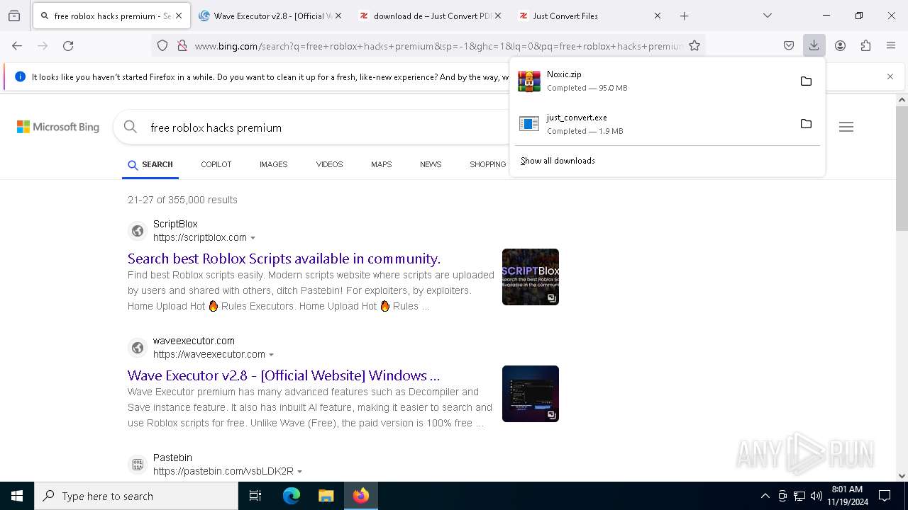This screenshot has width=908, height=510.
Task: Open Firefox View recent browsing icon
Action: pos(14,16)
